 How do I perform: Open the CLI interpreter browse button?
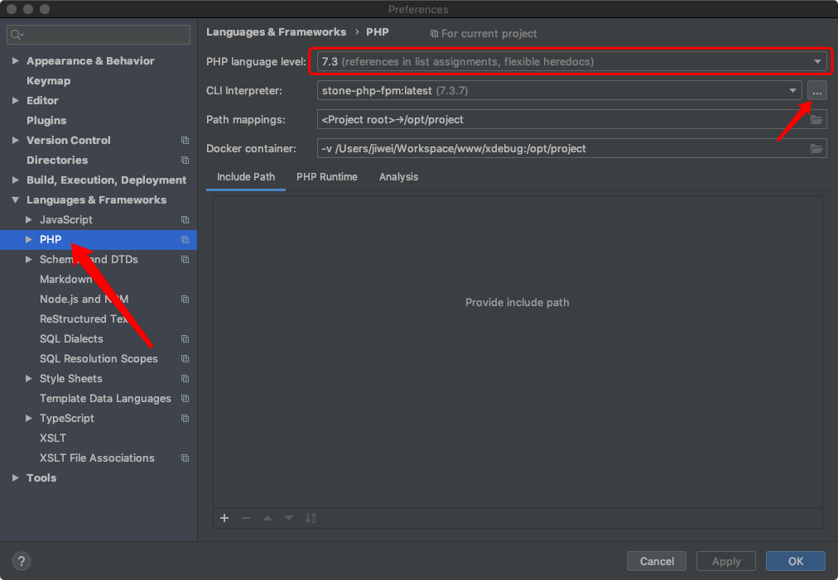(x=816, y=90)
